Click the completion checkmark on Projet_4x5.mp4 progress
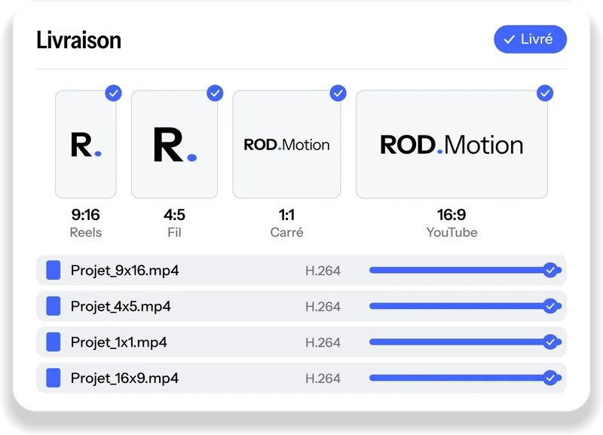603x435 pixels. (x=550, y=306)
